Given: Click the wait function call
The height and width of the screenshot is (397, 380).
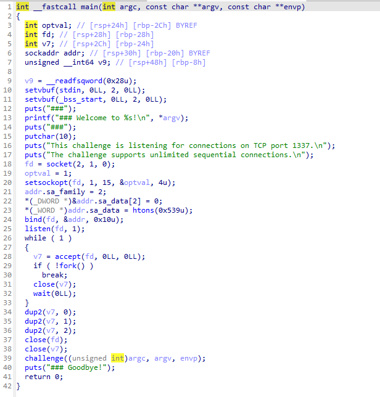Looking at the screenshot, I should tap(42, 293).
